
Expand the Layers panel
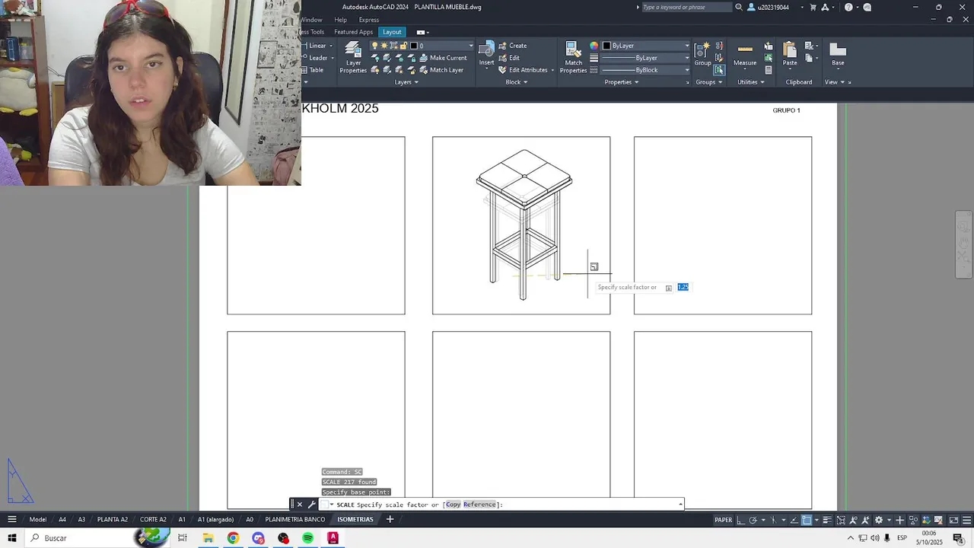tap(406, 82)
